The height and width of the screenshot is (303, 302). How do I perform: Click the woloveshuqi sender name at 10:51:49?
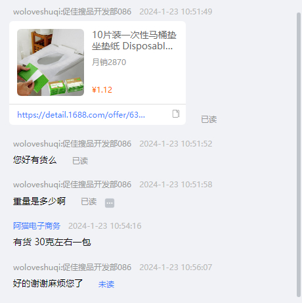tap(72, 12)
